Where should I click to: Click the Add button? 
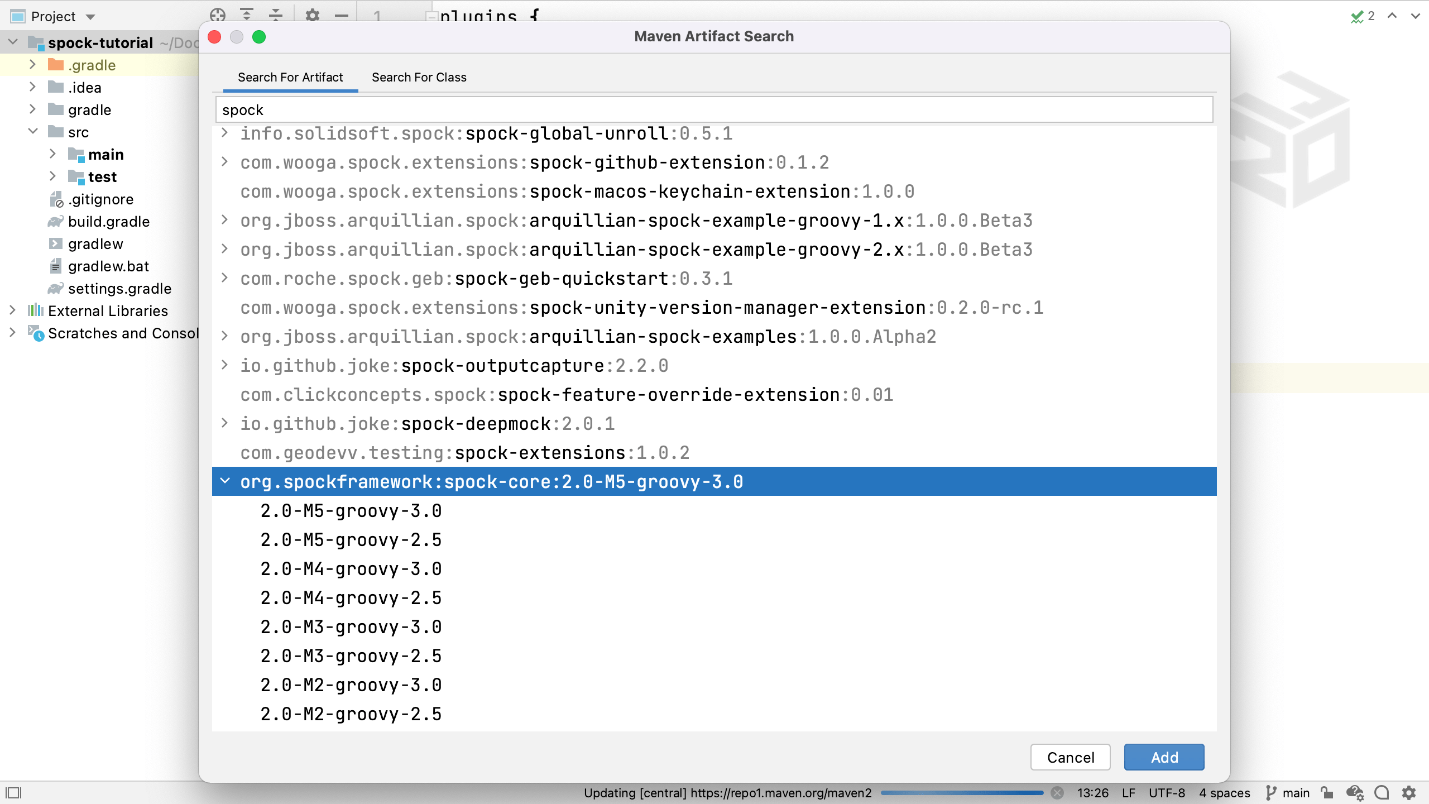[x=1164, y=757]
